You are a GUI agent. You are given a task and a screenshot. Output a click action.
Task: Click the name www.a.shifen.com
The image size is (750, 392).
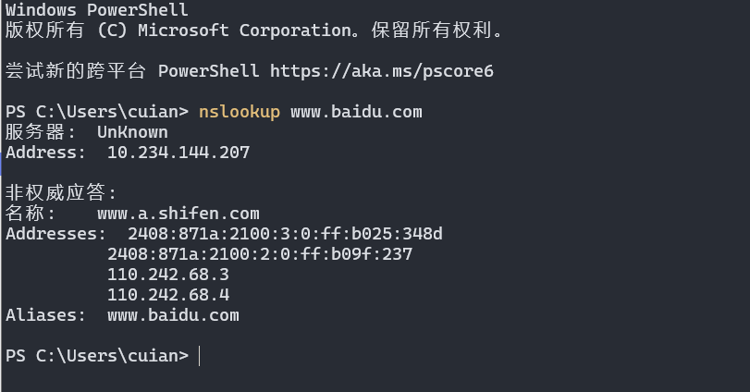click(178, 214)
